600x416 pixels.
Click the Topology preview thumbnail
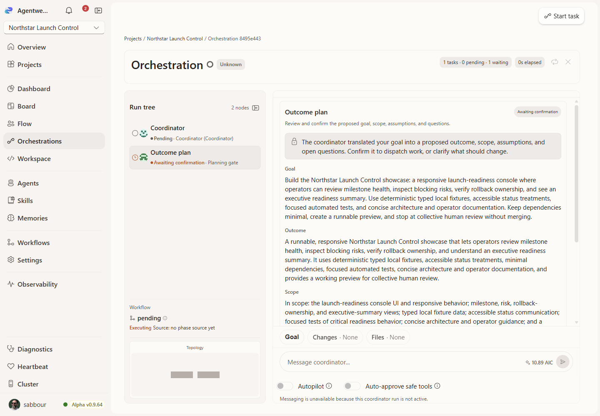[195, 375]
